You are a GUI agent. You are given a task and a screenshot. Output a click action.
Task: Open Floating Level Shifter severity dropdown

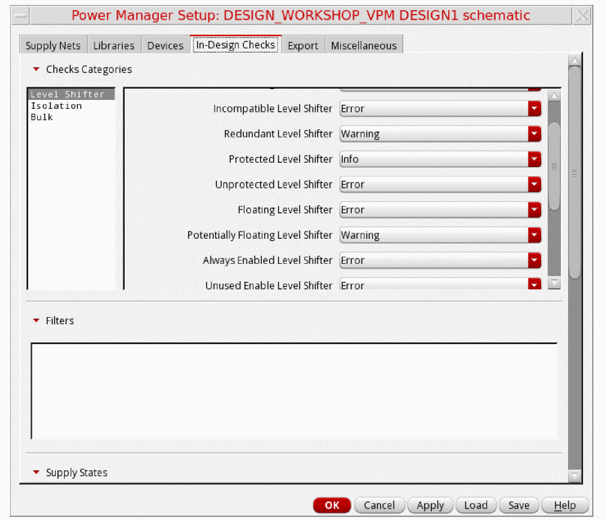point(440,210)
